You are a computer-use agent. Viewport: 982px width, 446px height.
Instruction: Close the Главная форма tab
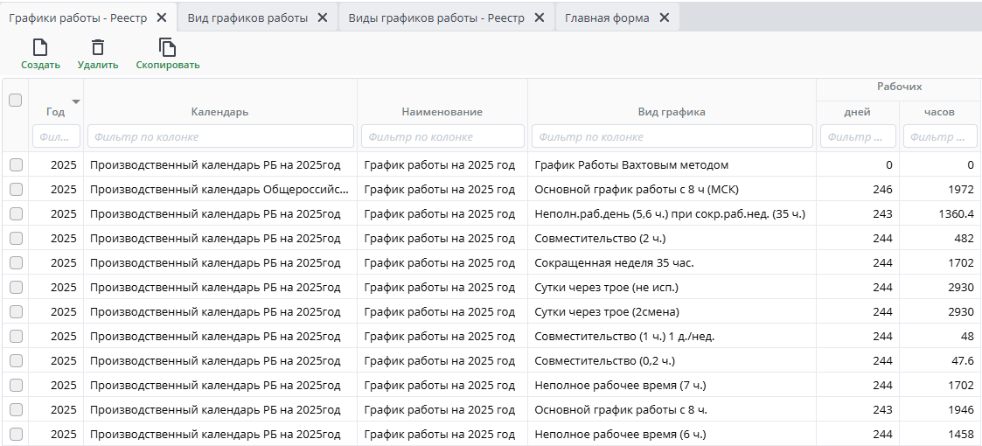coord(665,17)
